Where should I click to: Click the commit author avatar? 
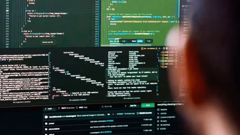click(46, 117)
